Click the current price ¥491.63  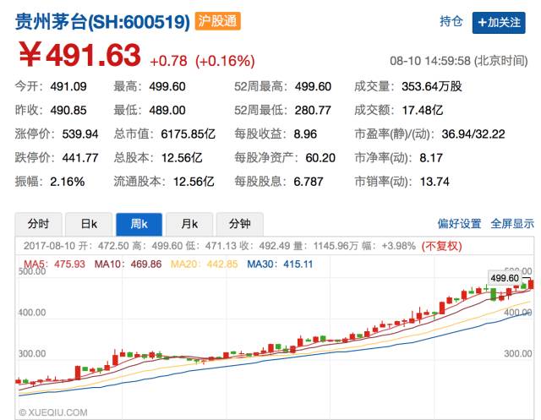click(x=79, y=57)
